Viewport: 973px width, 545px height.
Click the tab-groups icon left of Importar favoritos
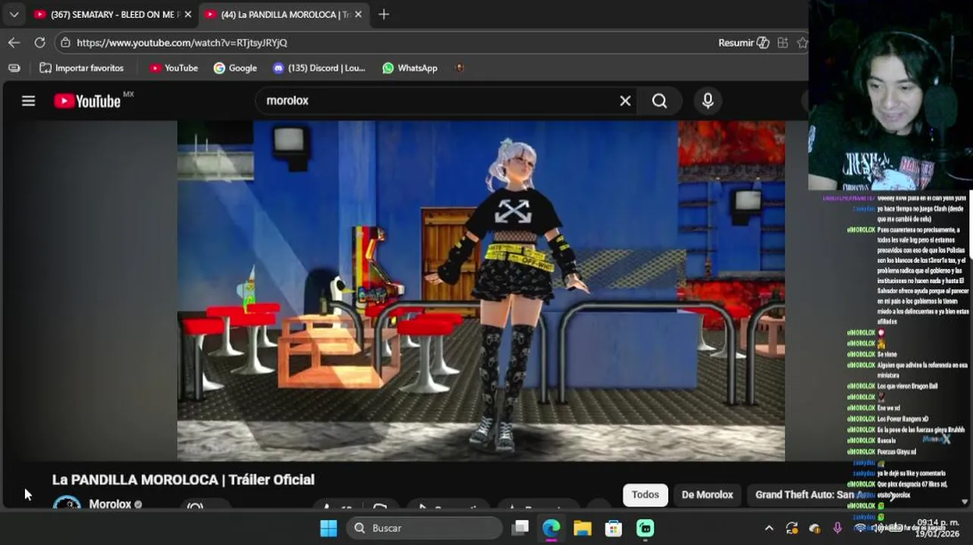[14, 68]
